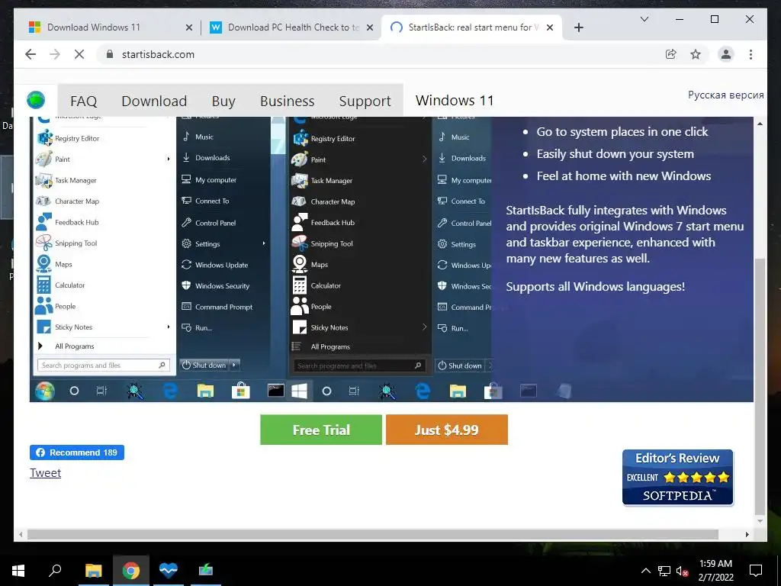The width and height of the screenshot is (781, 586).
Task: Click the share page icon in address bar
Action: click(x=671, y=54)
